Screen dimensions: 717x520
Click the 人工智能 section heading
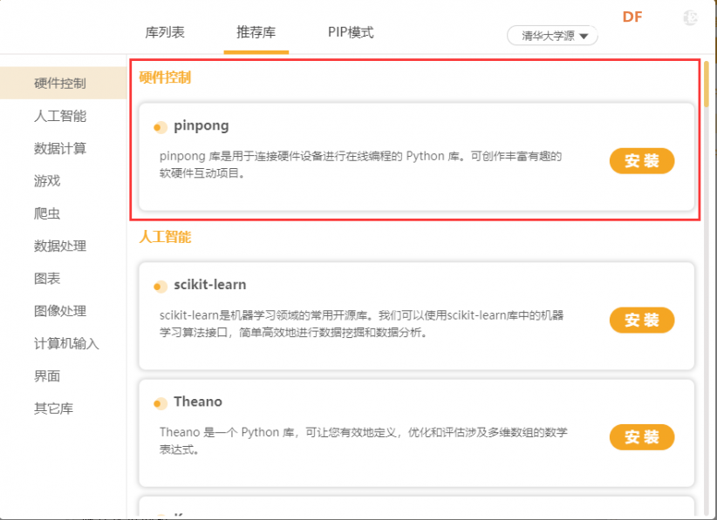[x=165, y=237]
